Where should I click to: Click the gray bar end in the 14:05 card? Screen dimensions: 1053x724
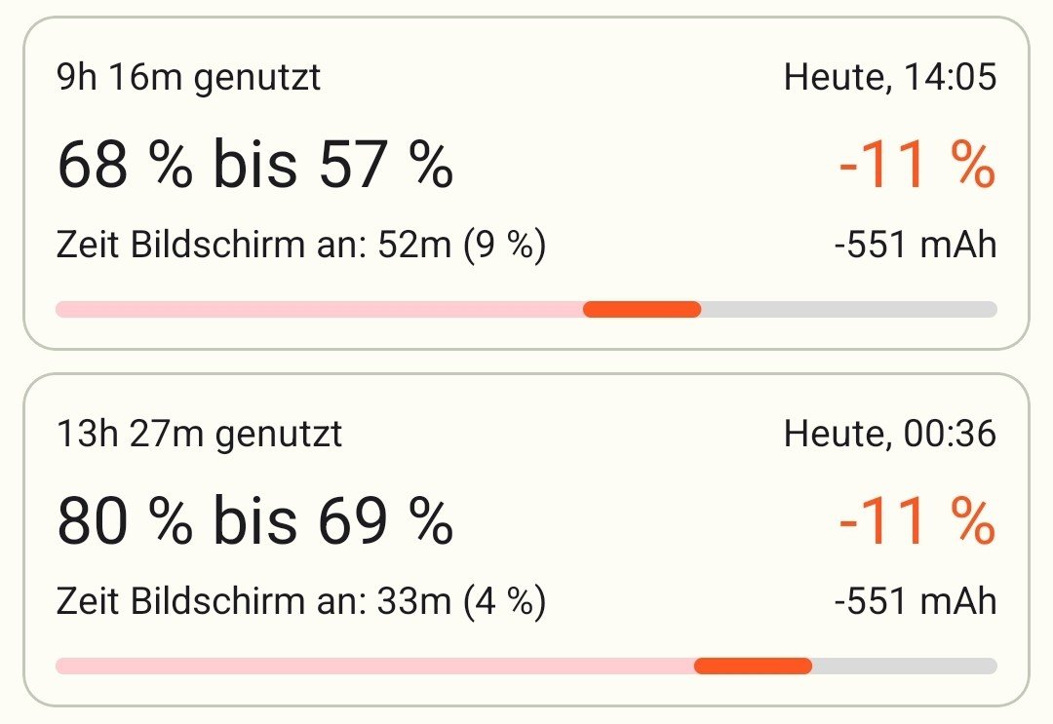[848, 310]
